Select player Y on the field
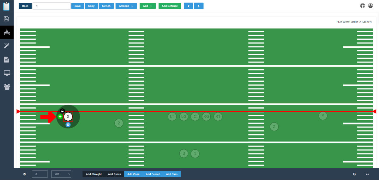This screenshot has width=379, height=180. click(x=323, y=116)
